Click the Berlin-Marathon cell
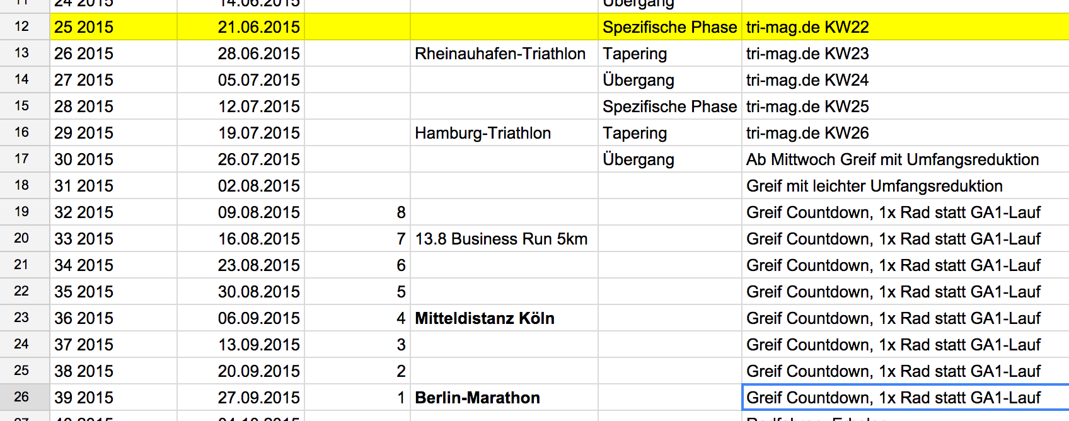The image size is (1069, 421). [x=477, y=398]
